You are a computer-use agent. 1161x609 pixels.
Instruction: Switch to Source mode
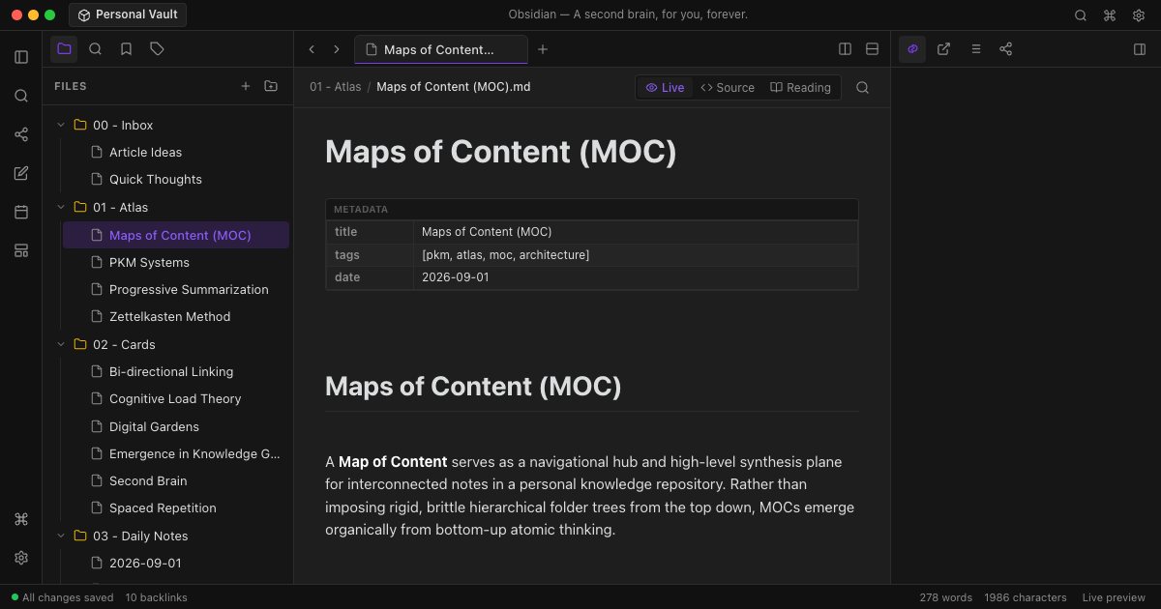[728, 88]
